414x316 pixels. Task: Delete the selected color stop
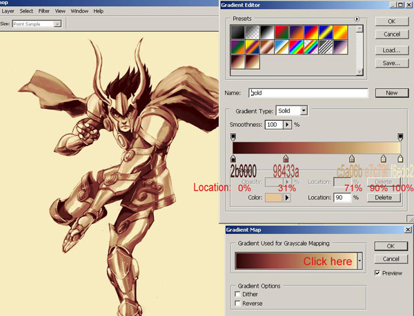click(x=384, y=197)
